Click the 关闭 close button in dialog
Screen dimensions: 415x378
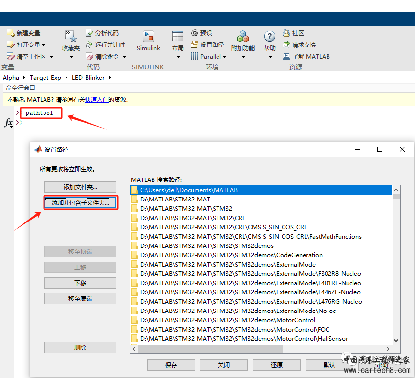click(224, 365)
